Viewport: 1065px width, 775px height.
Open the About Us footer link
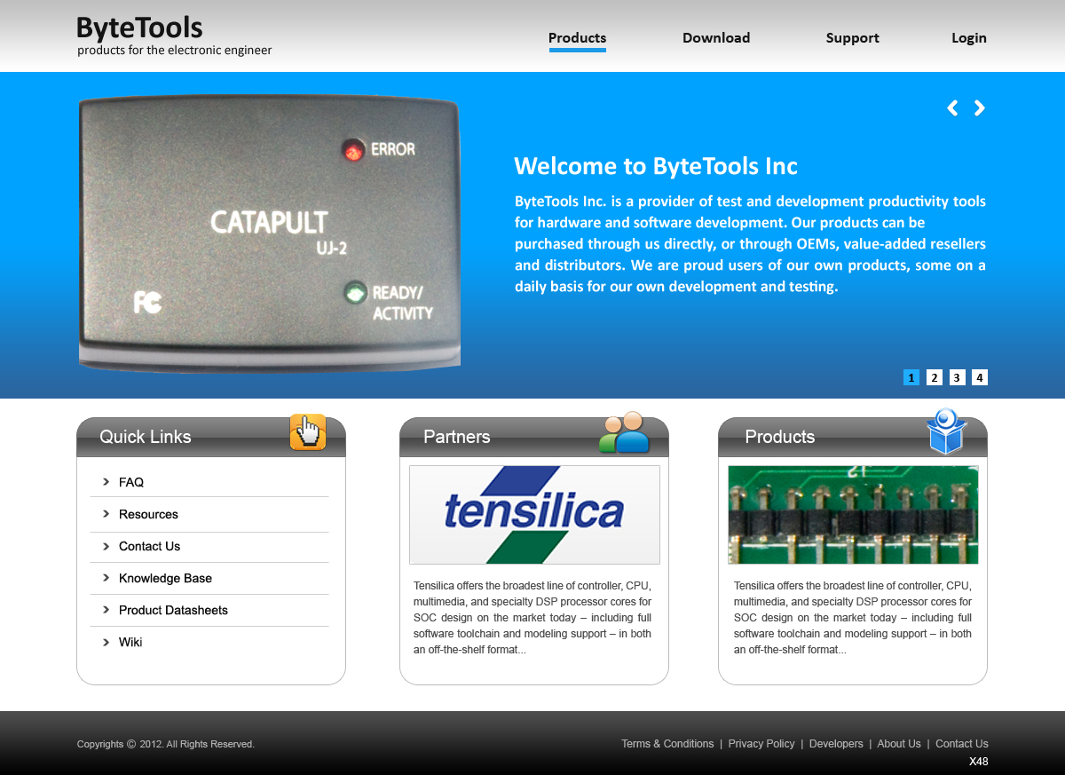click(899, 744)
